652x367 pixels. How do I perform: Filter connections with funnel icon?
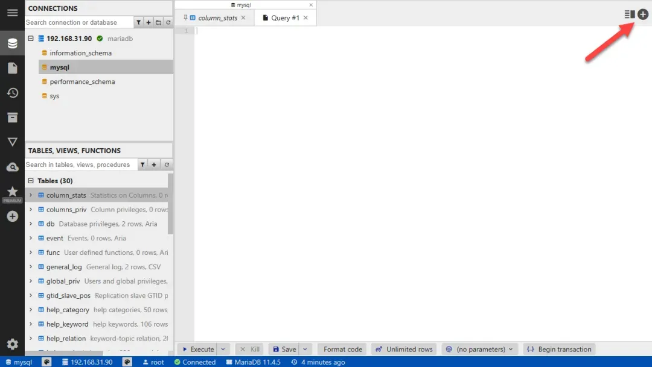[138, 22]
